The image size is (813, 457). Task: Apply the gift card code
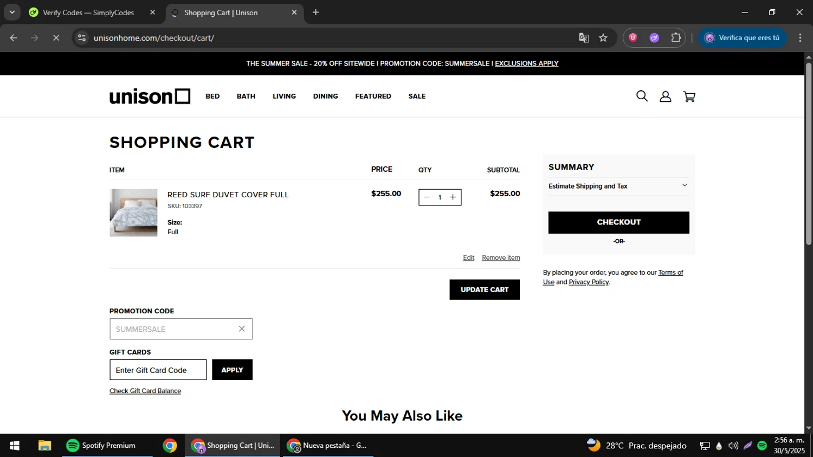tap(232, 370)
